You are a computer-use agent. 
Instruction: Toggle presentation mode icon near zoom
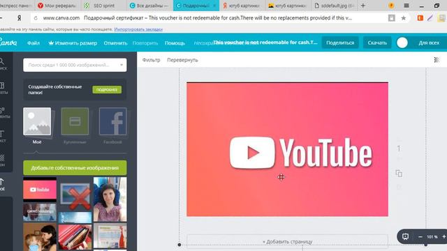[405, 236]
